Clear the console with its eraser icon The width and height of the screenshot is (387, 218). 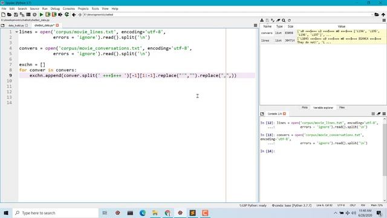tap(379, 114)
